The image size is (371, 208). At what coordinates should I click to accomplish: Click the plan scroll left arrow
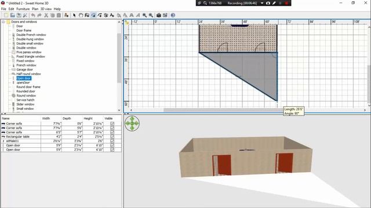132,110
